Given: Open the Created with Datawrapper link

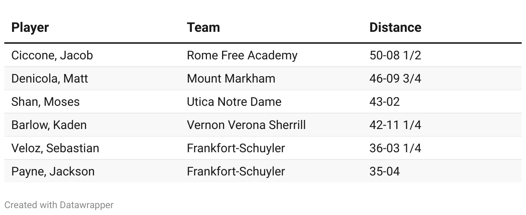Looking at the screenshot, I should tap(59, 205).
